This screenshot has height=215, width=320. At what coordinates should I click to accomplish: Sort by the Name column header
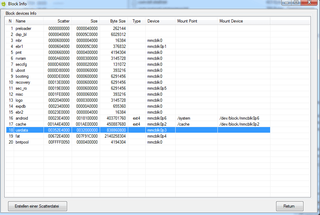28,21
